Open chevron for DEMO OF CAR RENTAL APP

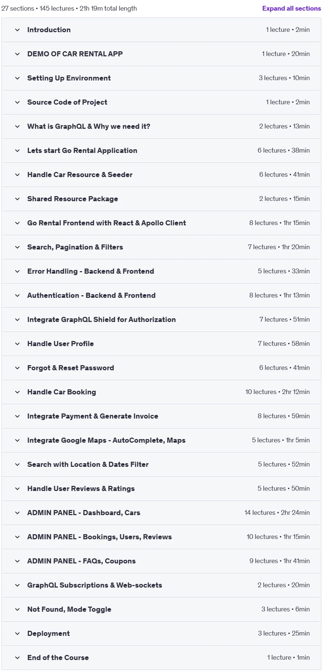pyautogui.click(x=17, y=54)
